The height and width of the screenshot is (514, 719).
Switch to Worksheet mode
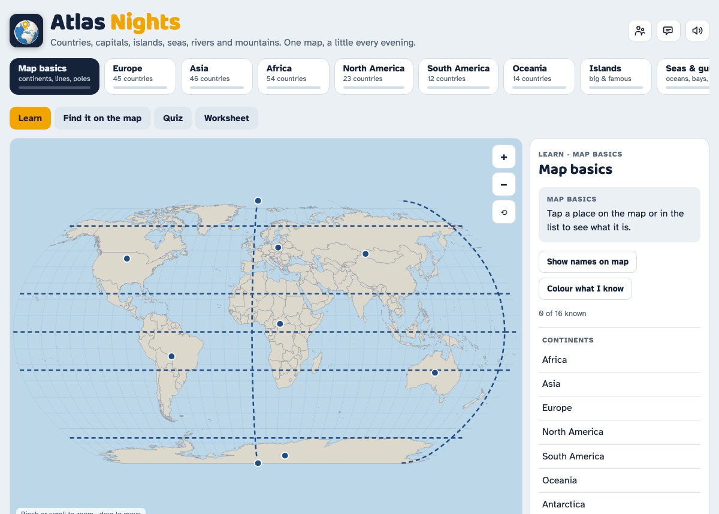[226, 118]
